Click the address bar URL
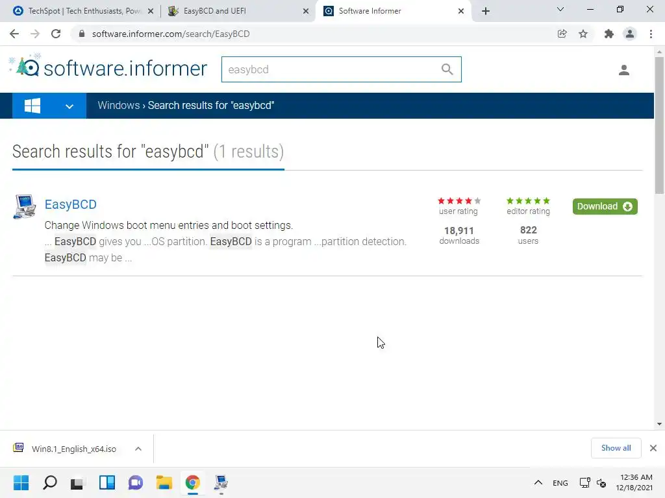This screenshot has height=498, width=665. tap(171, 34)
